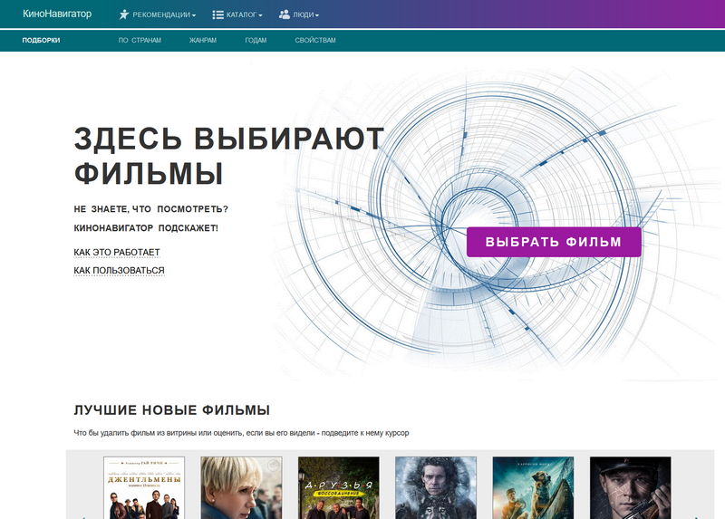Viewport: 725px width, 519px height.
Task: Open the Жанрам collections tab
Action: 203,41
